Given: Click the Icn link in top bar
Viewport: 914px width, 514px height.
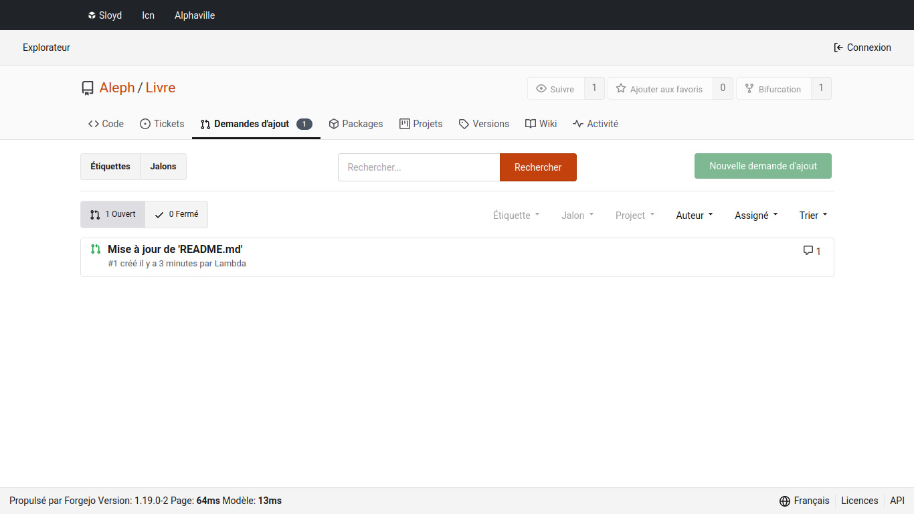Looking at the screenshot, I should click(x=149, y=15).
